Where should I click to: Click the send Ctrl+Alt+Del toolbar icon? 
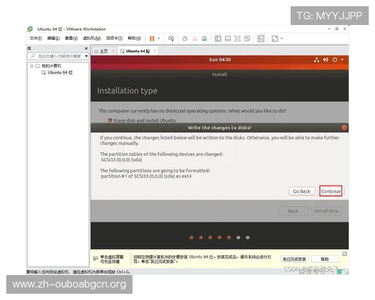(172, 38)
